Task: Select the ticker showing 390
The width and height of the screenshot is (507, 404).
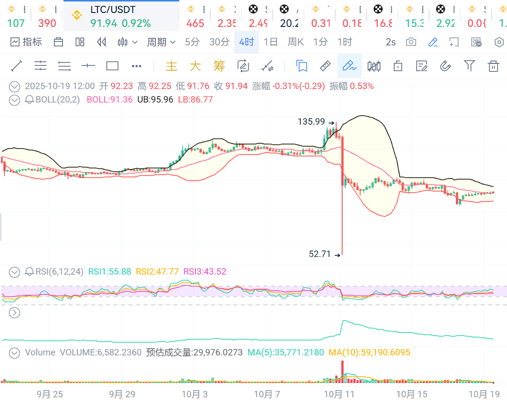Action: [x=47, y=16]
